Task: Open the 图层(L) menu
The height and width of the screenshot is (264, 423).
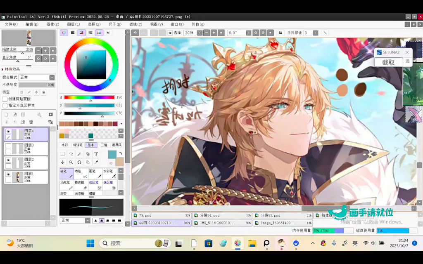Action: [74, 24]
